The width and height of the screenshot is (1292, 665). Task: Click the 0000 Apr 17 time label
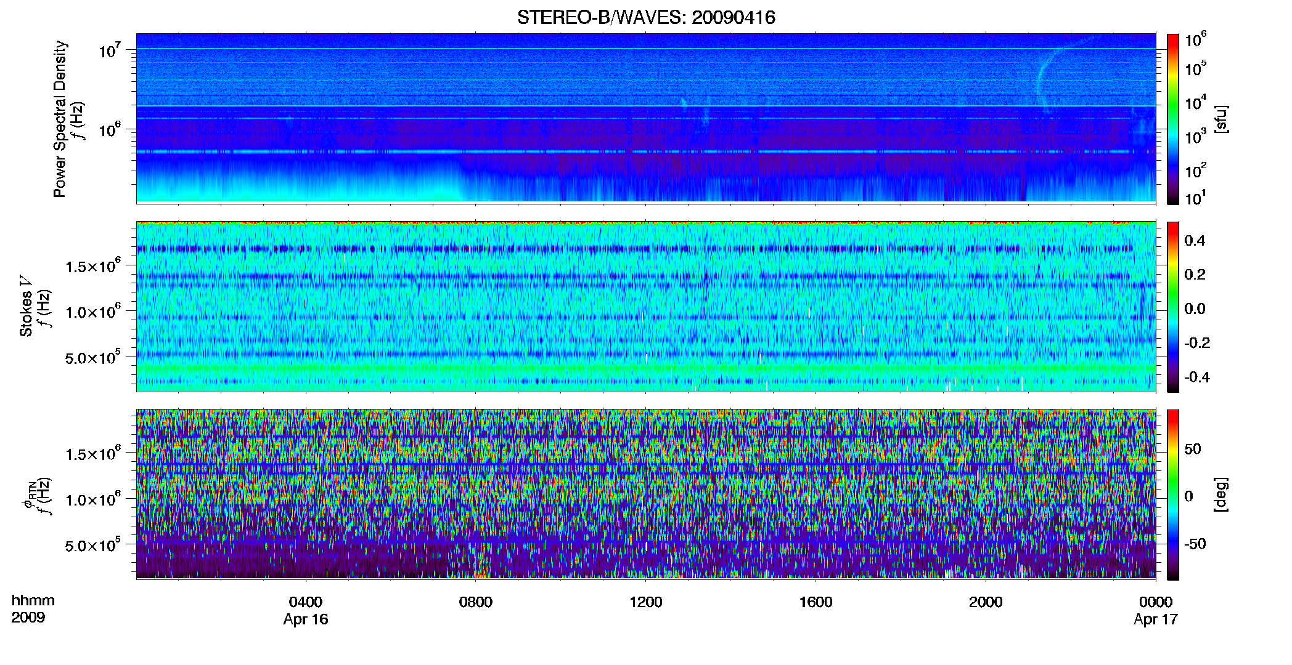click(1156, 610)
